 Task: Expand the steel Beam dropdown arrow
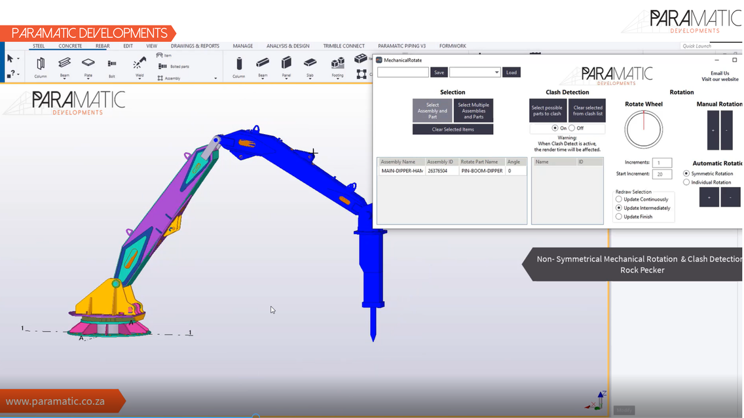point(65,78)
